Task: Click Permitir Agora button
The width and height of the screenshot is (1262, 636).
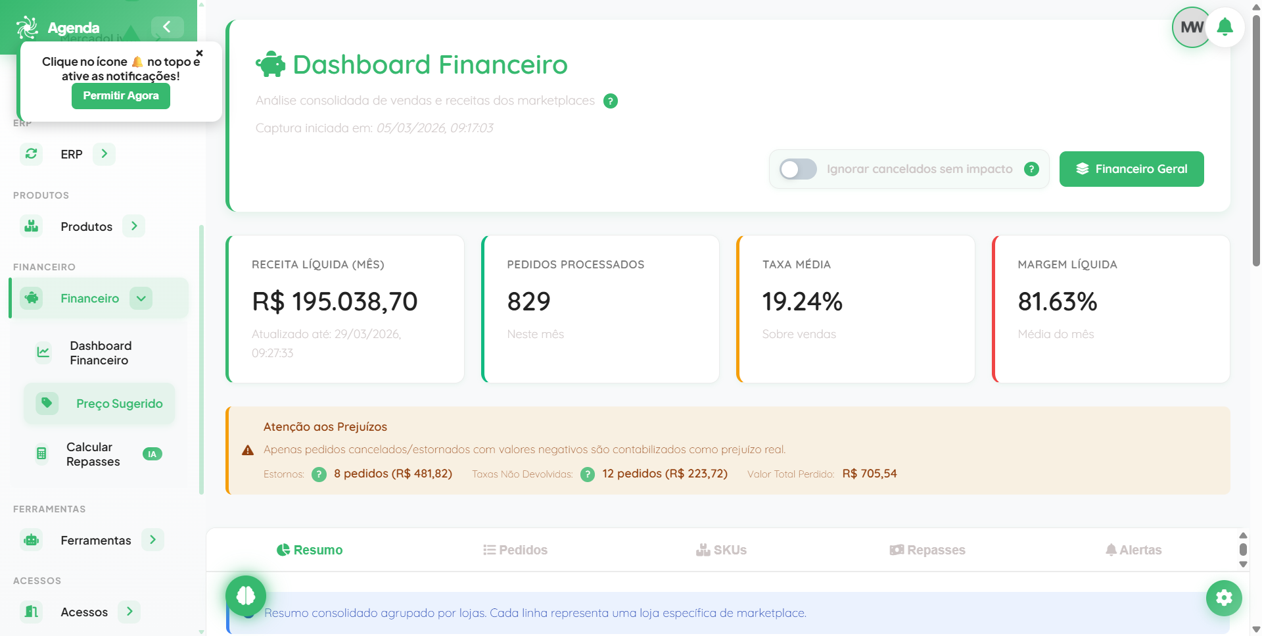Action: click(121, 96)
